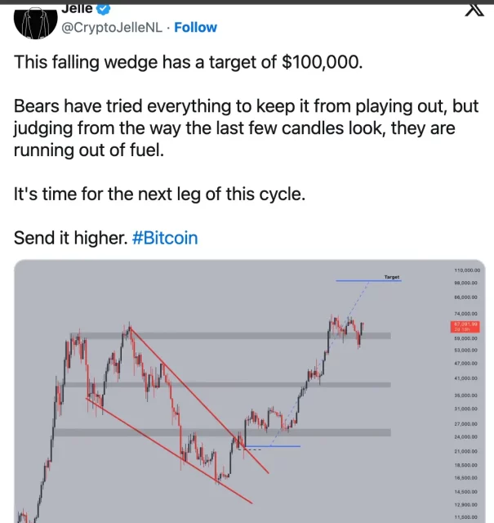The width and height of the screenshot is (494, 523).
Task: Click the X logo icon
Action: point(474,10)
